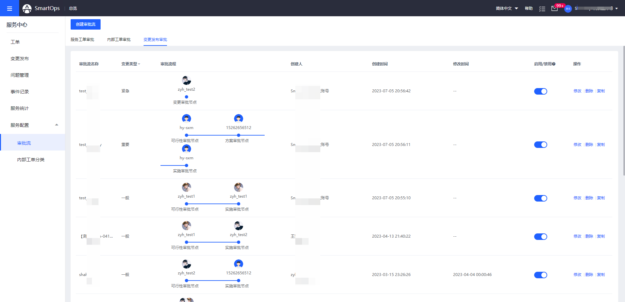Click 修改 for the 重要 flow
The width and height of the screenshot is (625, 302).
coord(577,145)
